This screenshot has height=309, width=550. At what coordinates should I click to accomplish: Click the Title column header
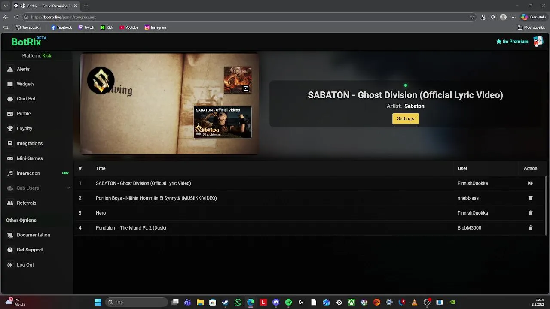coord(101,168)
